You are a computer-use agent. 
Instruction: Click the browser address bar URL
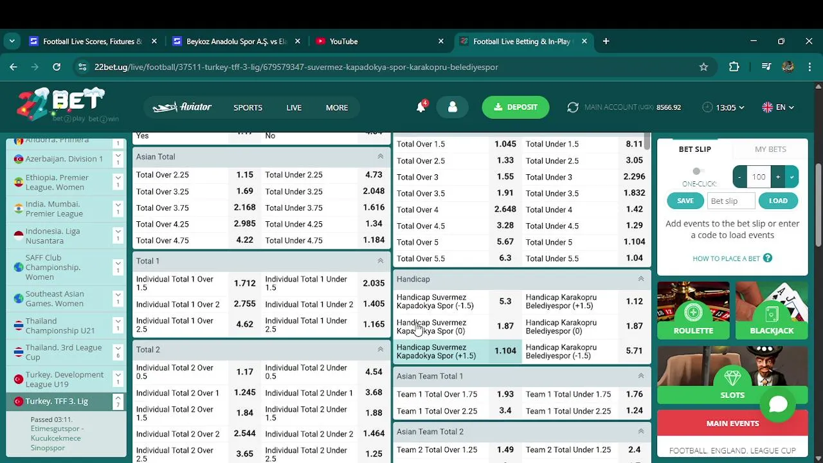[x=296, y=67]
